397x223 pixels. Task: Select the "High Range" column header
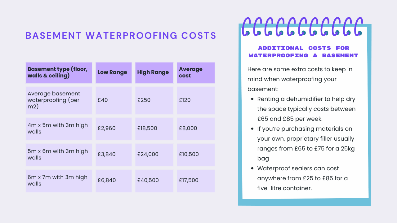[x=154, y=72]
